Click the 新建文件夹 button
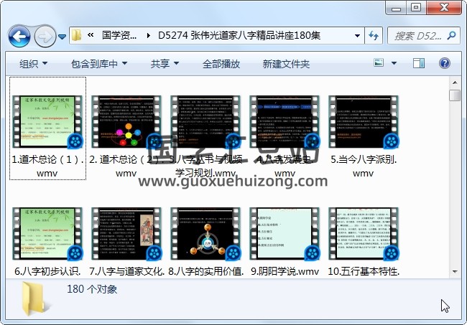The height and width of the screenshot is (325, 467). [286, 64]
